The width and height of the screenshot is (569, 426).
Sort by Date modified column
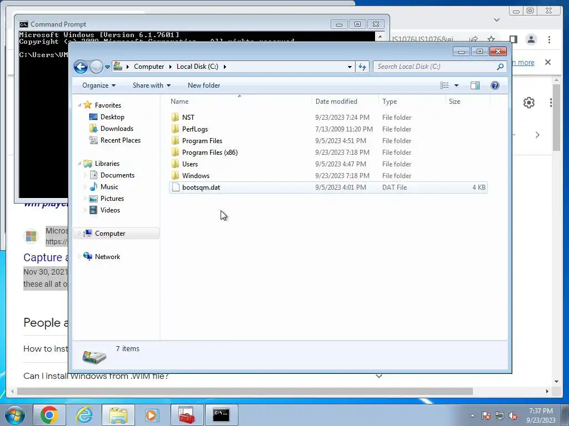tap(345, 102)
